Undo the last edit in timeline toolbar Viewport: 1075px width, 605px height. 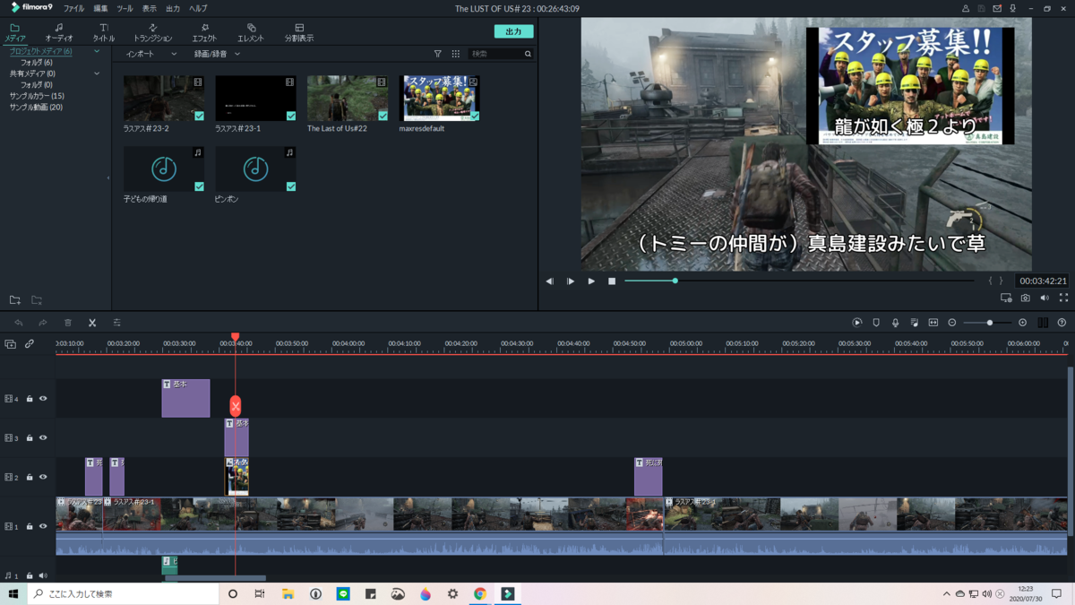(19, 323)
